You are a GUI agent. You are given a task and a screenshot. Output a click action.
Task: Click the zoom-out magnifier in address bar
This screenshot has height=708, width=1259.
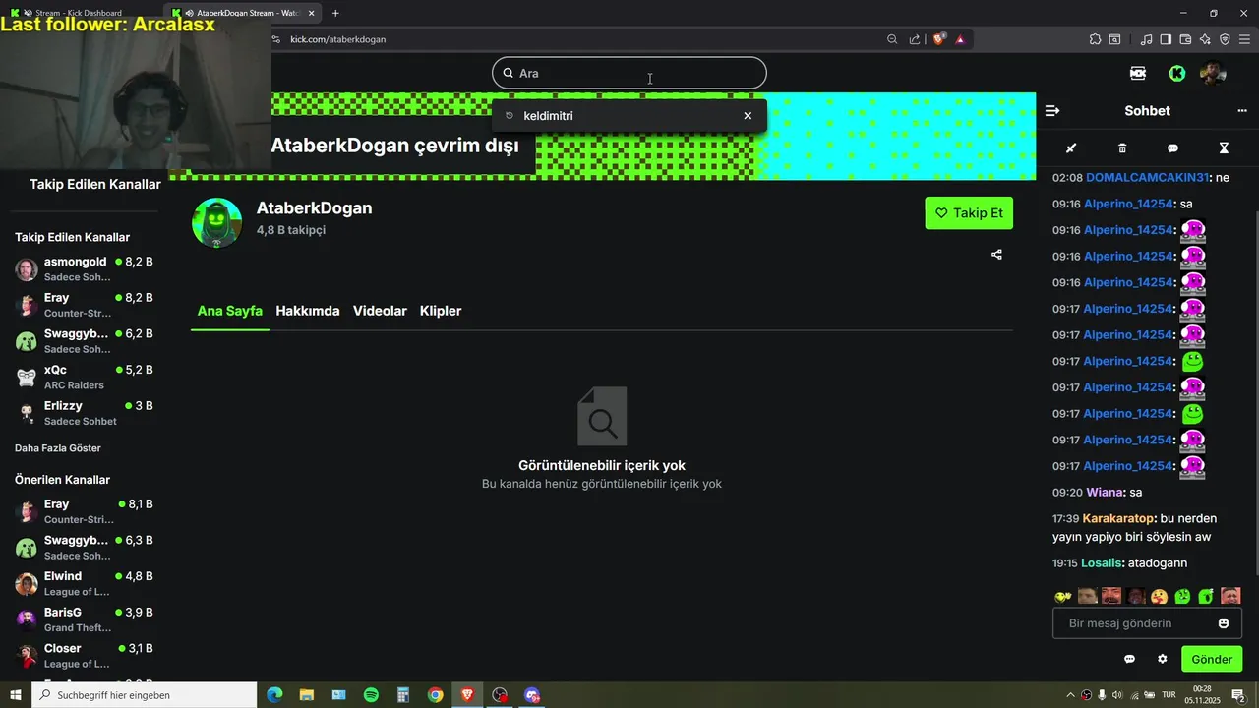pyautogui.click(x=892, y=39)
